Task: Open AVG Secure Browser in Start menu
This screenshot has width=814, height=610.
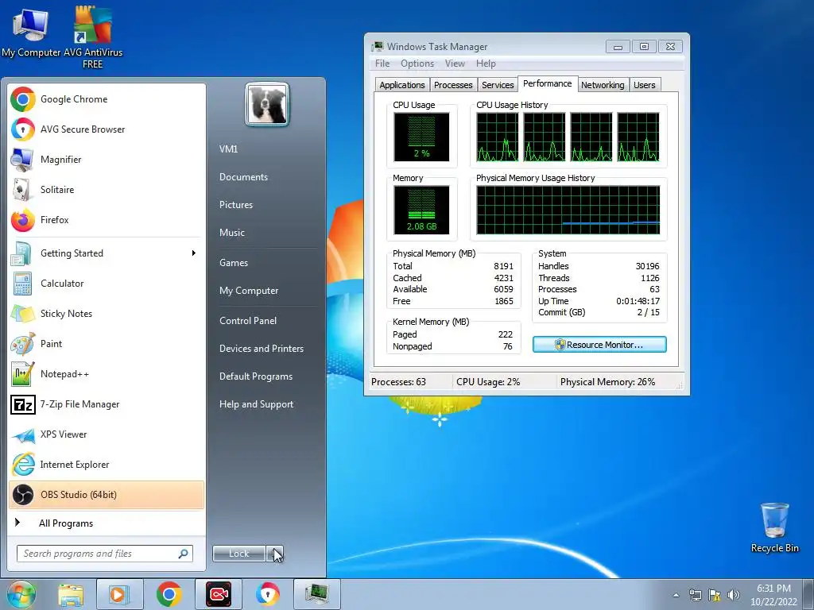Action: point(107,129)
